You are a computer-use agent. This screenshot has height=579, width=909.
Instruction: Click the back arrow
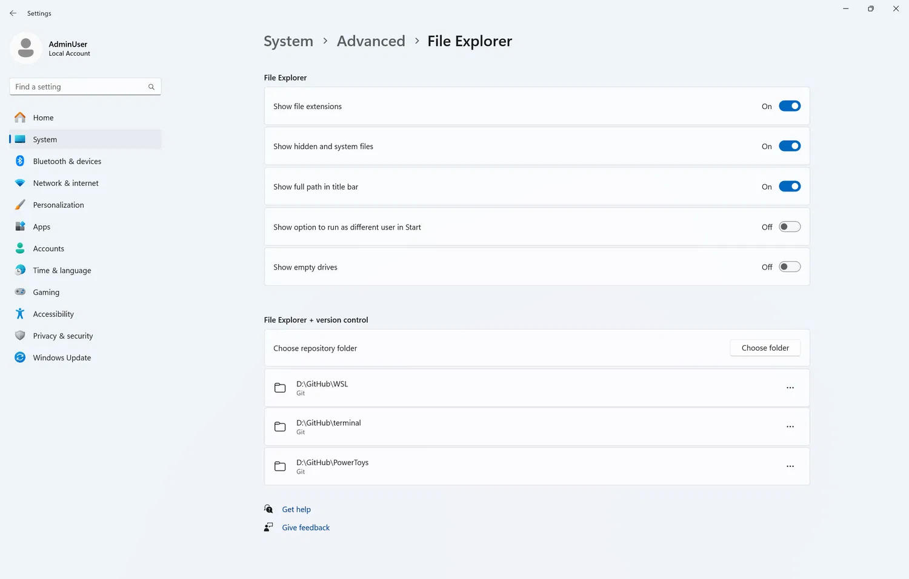pyautogui.click(x=13, y=13)
